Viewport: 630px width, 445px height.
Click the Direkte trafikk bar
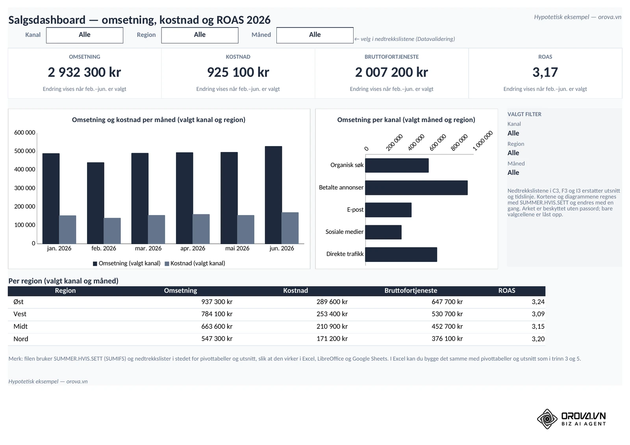click(x=401, y=254)
